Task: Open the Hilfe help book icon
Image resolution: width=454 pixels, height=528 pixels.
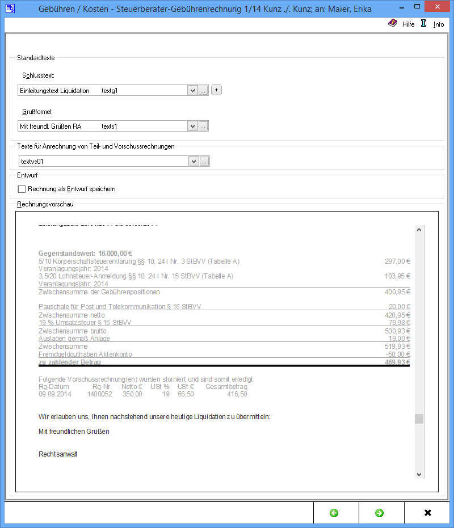Action: tap(393, 24)
